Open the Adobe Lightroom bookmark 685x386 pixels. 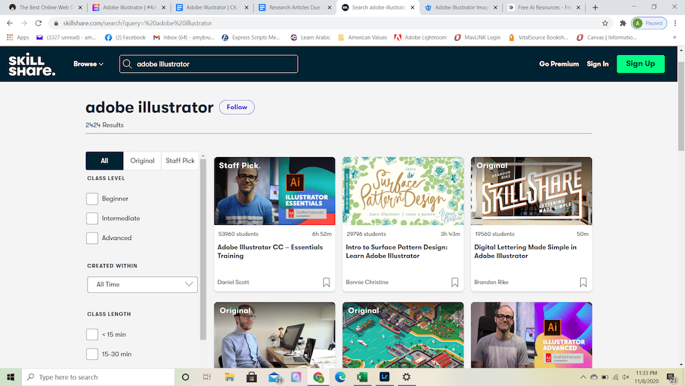pyautogui.click(x=421, y=38)
